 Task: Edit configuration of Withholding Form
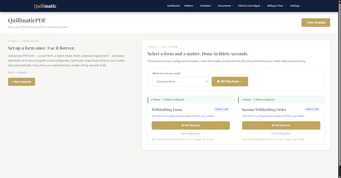click(x=191, y=133)
